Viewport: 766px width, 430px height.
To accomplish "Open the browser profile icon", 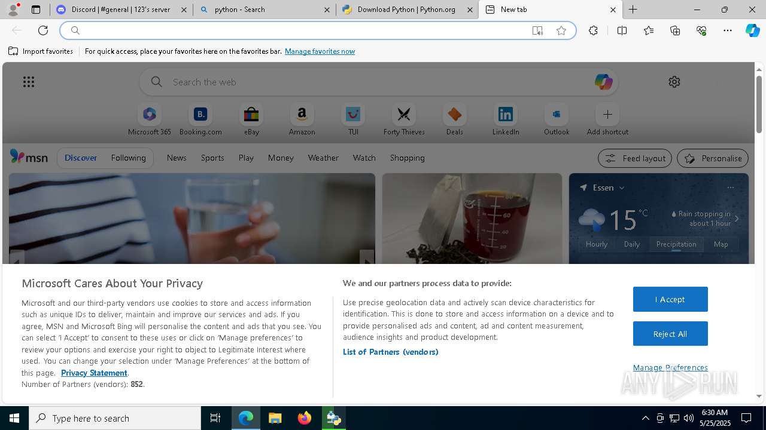I will [13, 10].
